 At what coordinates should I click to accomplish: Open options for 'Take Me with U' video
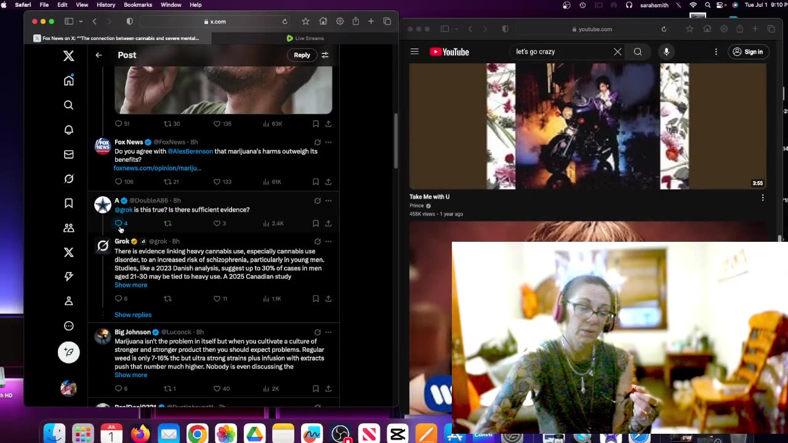763,198
